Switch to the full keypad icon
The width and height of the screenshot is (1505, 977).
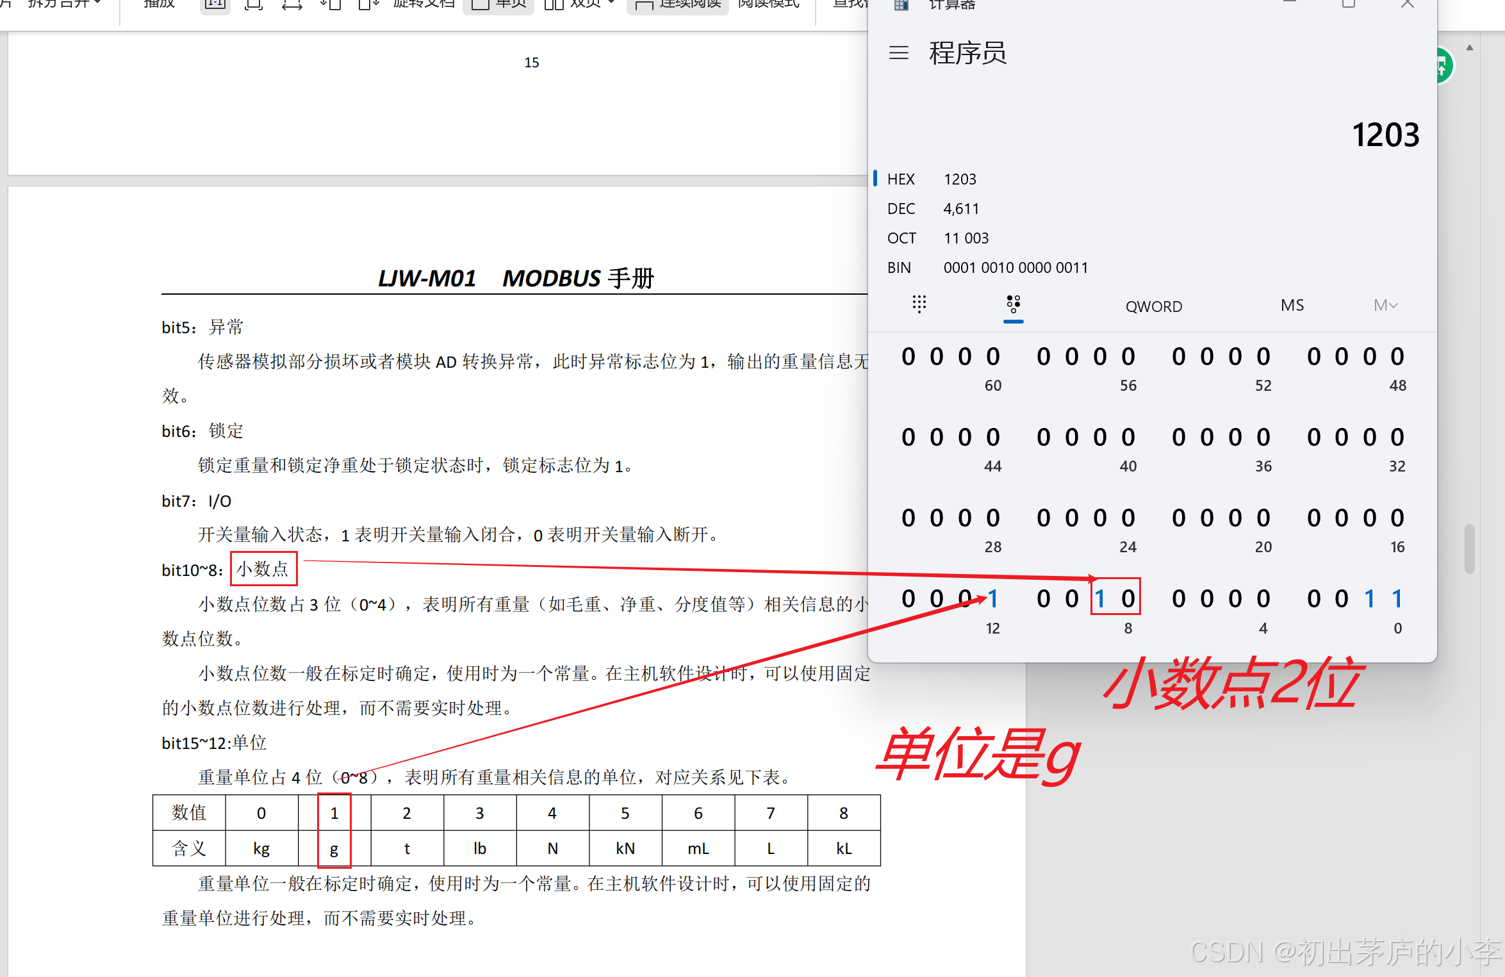tap(919, 304)
